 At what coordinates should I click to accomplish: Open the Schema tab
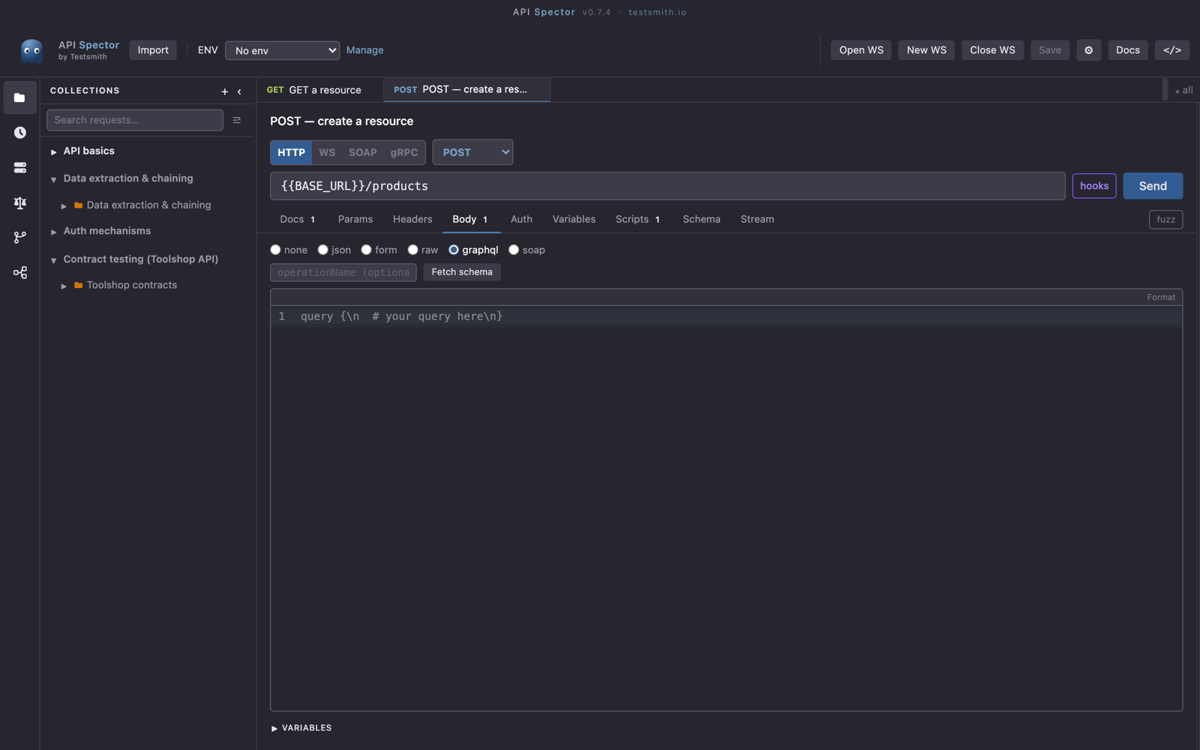(x=701, y=219)
